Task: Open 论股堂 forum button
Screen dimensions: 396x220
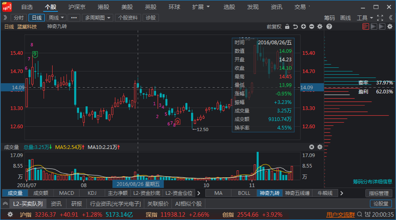Action: (381, 204)
